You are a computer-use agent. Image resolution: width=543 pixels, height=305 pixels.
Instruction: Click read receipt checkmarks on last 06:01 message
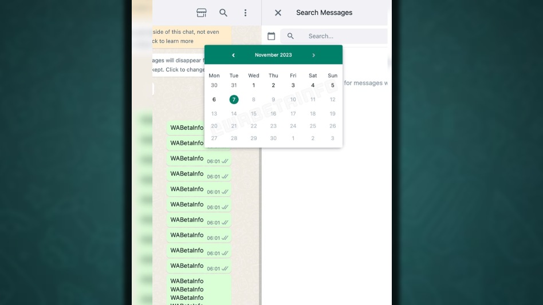coord(225,268)
